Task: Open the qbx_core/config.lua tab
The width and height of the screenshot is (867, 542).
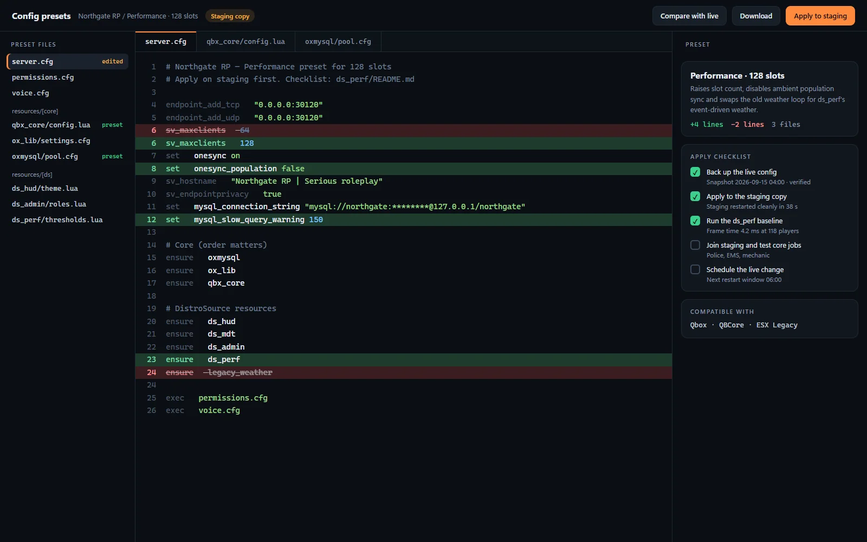Action: pyautogui.click(x=245, y=42)
